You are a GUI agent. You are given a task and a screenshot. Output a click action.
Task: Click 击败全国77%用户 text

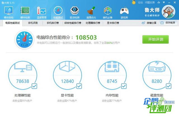(x=112, y=101)
